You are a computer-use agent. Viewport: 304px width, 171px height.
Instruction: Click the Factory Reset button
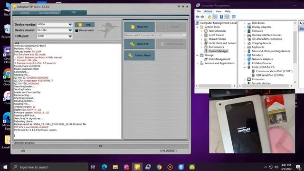click(139, 56)
